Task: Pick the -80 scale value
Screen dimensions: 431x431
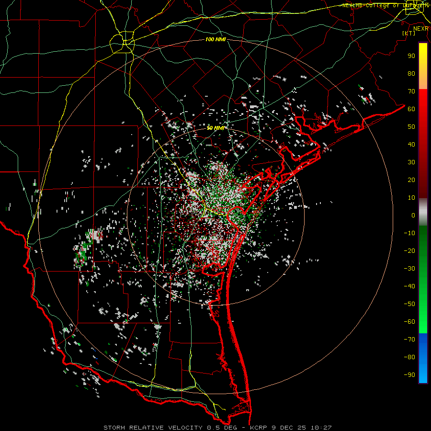Action: coord(409,357)
